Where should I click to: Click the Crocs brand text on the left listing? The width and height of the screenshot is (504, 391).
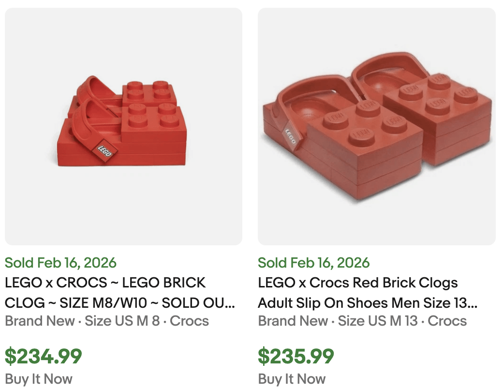pos(191,321)
